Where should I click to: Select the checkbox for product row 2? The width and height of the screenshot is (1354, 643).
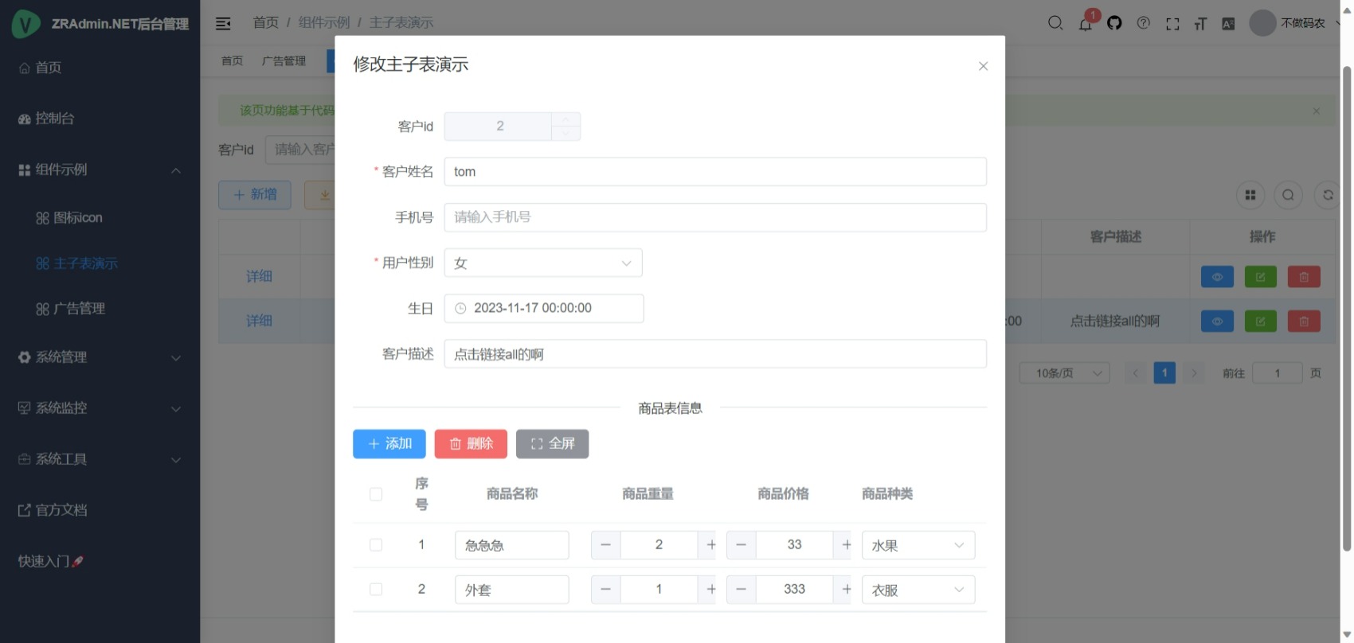[x=376, y=590]
